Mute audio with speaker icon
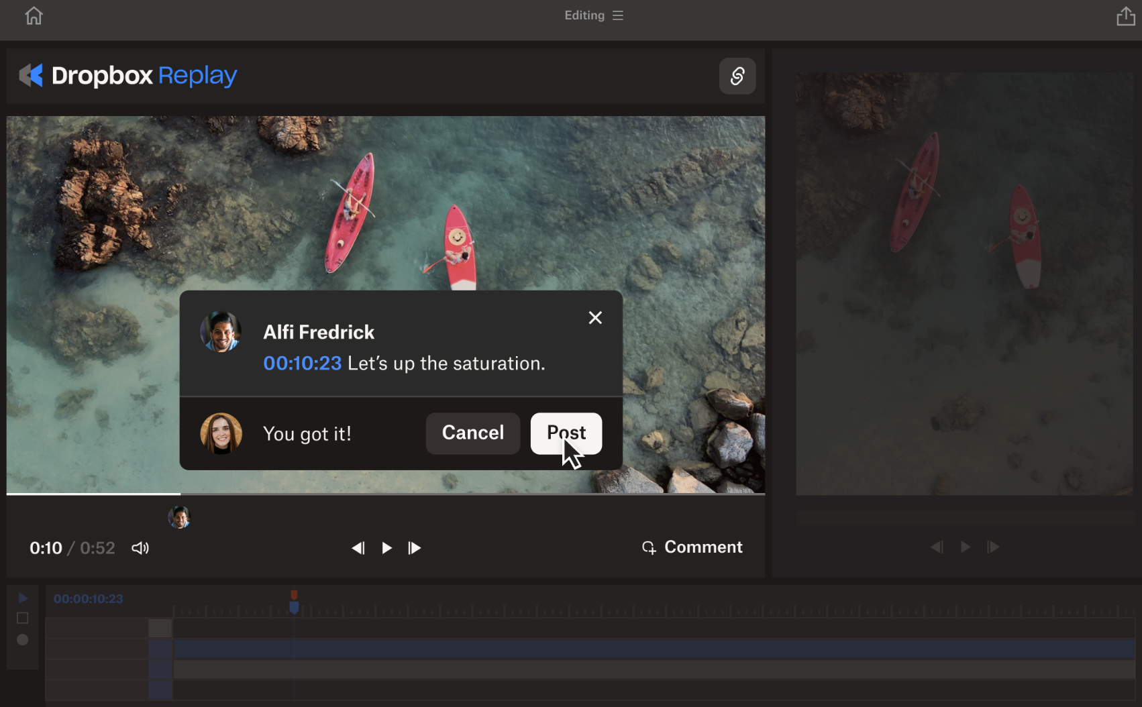The height and width of the screenshot is (707, 1142). coord(140,548)
